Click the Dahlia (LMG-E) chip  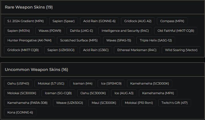coord(81,31)
